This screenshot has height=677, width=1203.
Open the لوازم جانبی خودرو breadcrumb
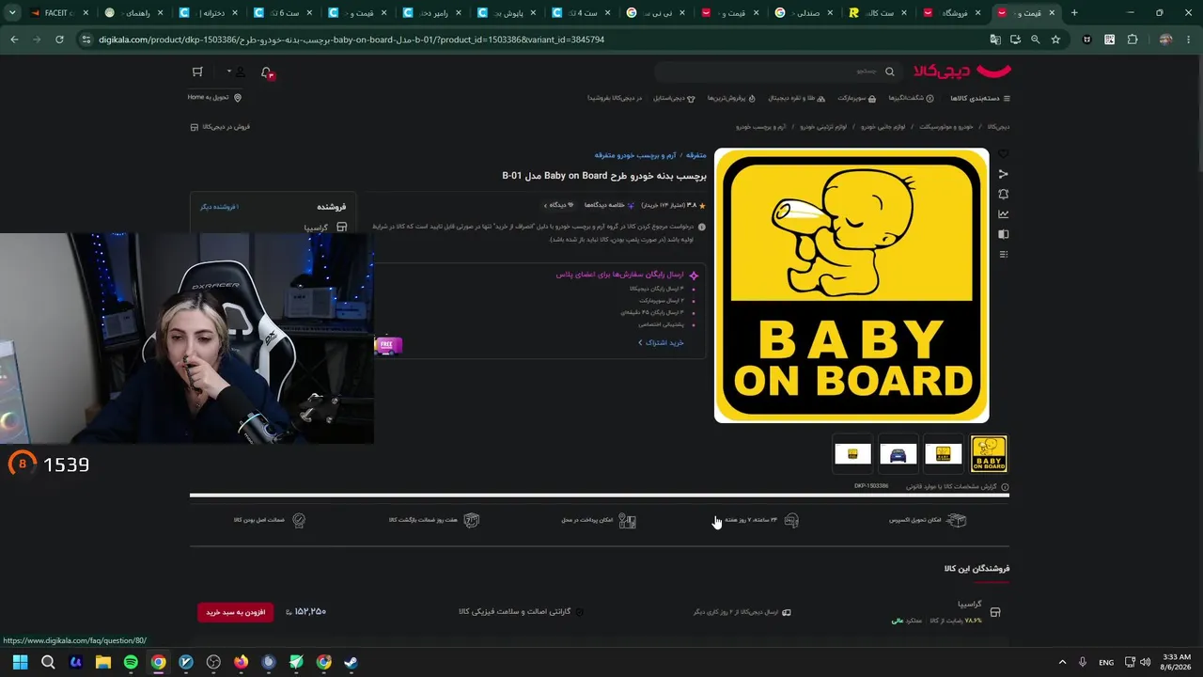(x=883, y=127)
